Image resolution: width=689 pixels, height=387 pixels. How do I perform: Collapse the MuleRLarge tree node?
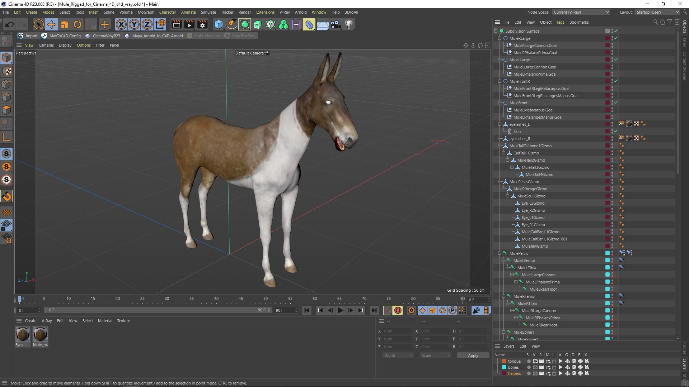[500, 38]
